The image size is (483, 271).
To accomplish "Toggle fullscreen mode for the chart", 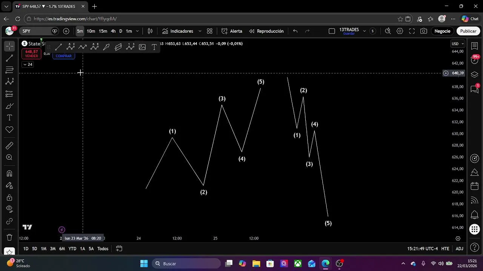I will click(412, 31).
